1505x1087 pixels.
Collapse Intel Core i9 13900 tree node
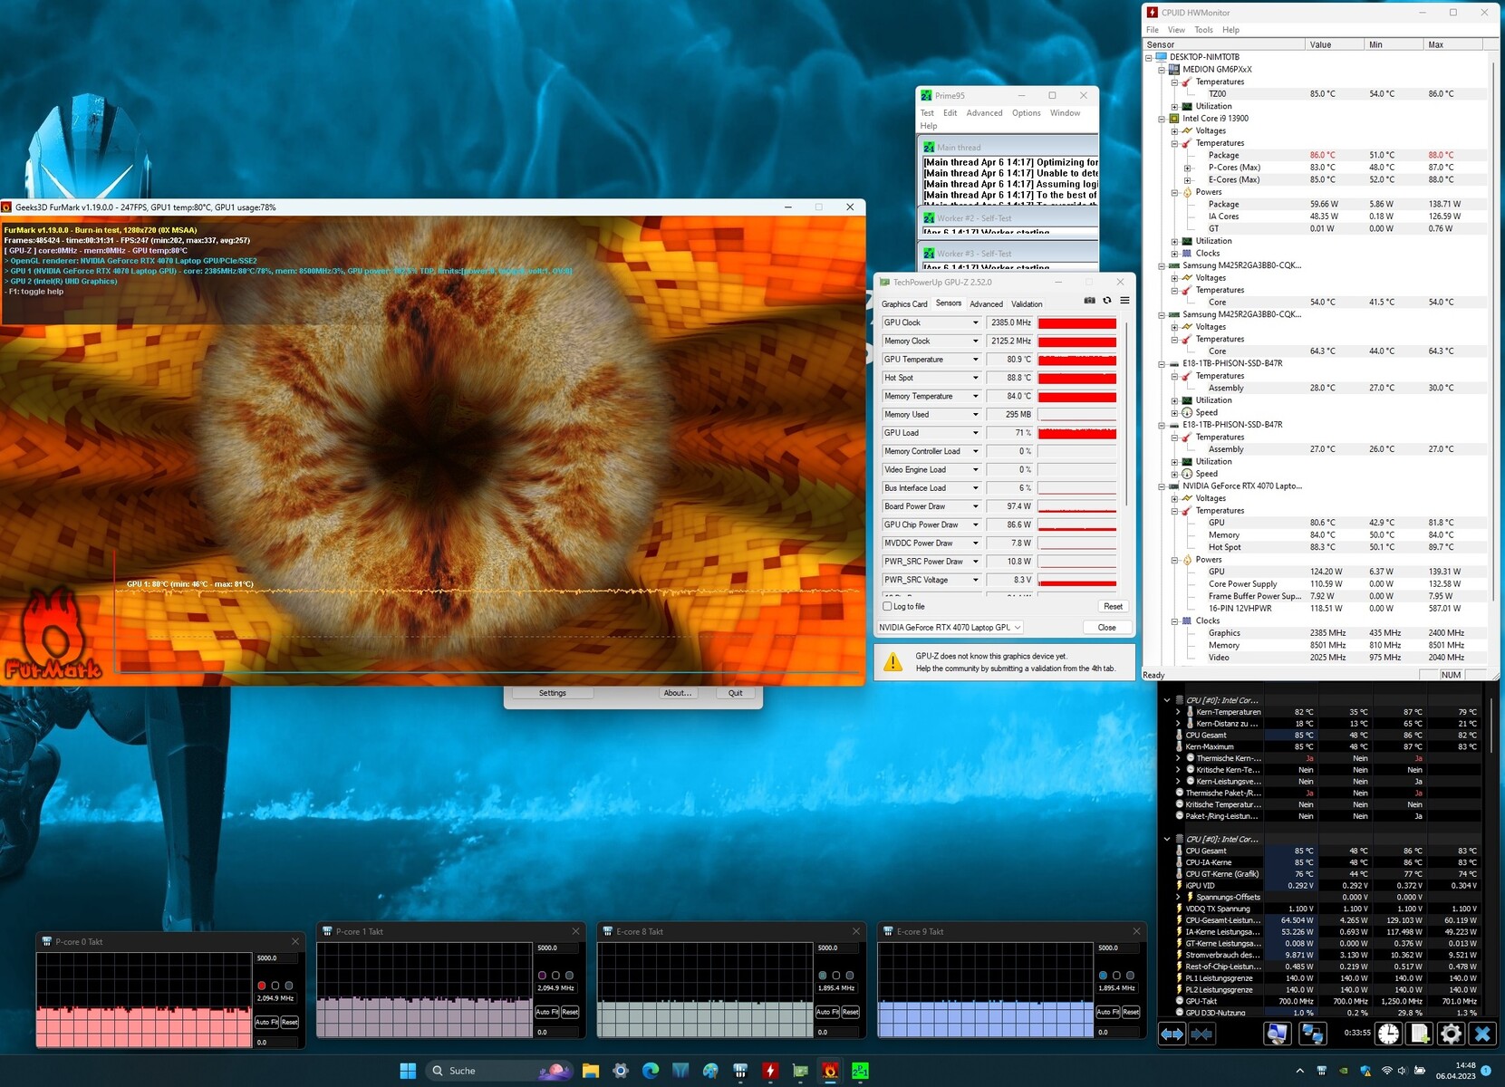point(1162,119)
